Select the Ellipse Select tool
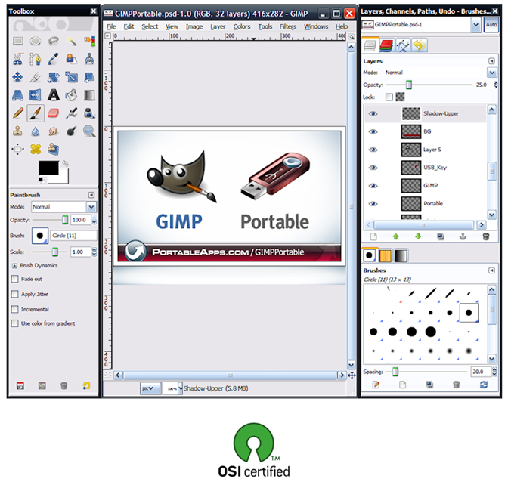 36,41
